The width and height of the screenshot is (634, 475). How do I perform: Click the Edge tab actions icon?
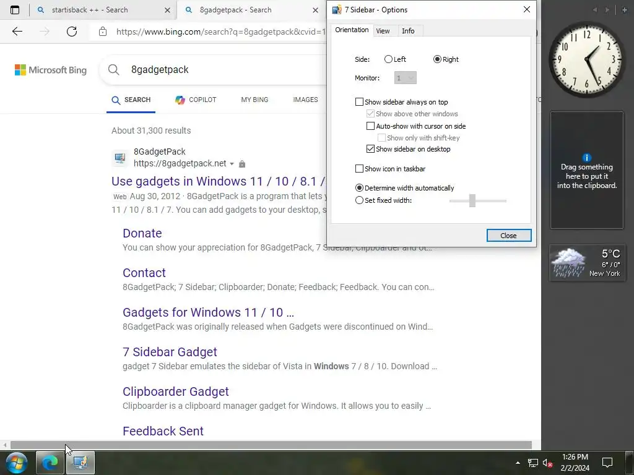pyautogui.click(x=15, y=10)
